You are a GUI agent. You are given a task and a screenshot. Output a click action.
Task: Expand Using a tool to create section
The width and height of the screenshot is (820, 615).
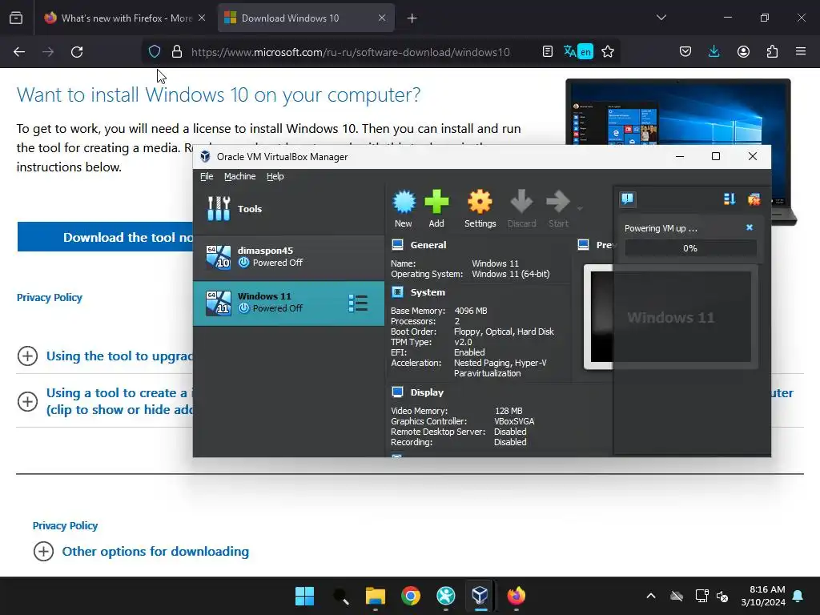[x=105, y=402]
